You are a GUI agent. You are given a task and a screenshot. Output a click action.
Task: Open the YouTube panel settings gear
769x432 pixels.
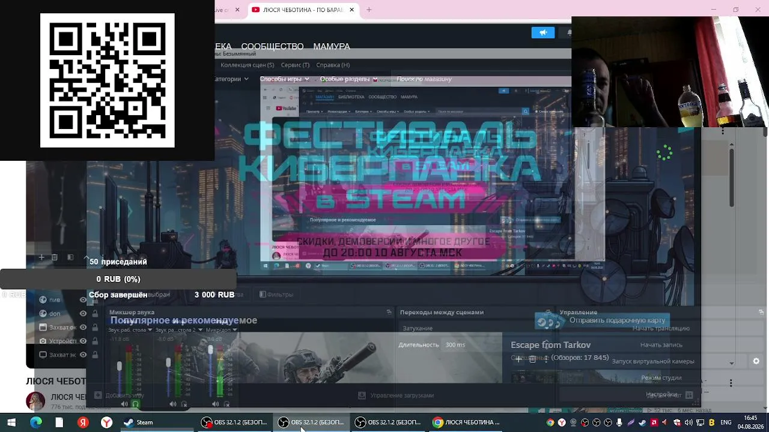[756, 361]
